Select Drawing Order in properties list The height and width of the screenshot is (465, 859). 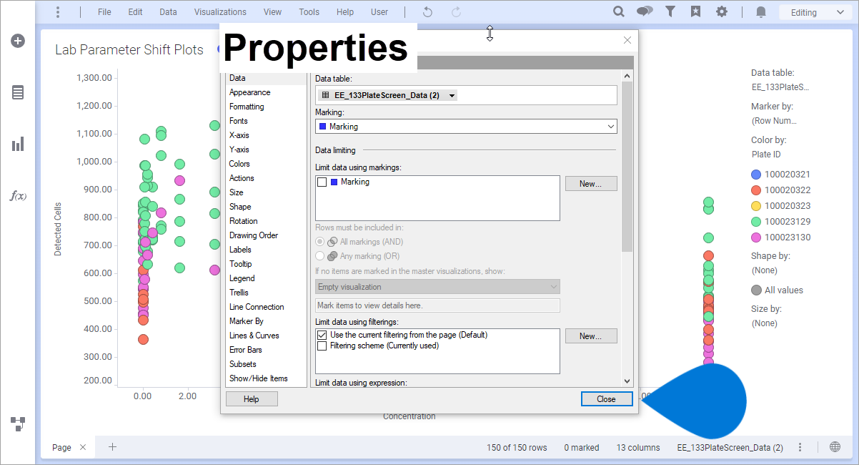pyautogui.click(x=254, y=235)
